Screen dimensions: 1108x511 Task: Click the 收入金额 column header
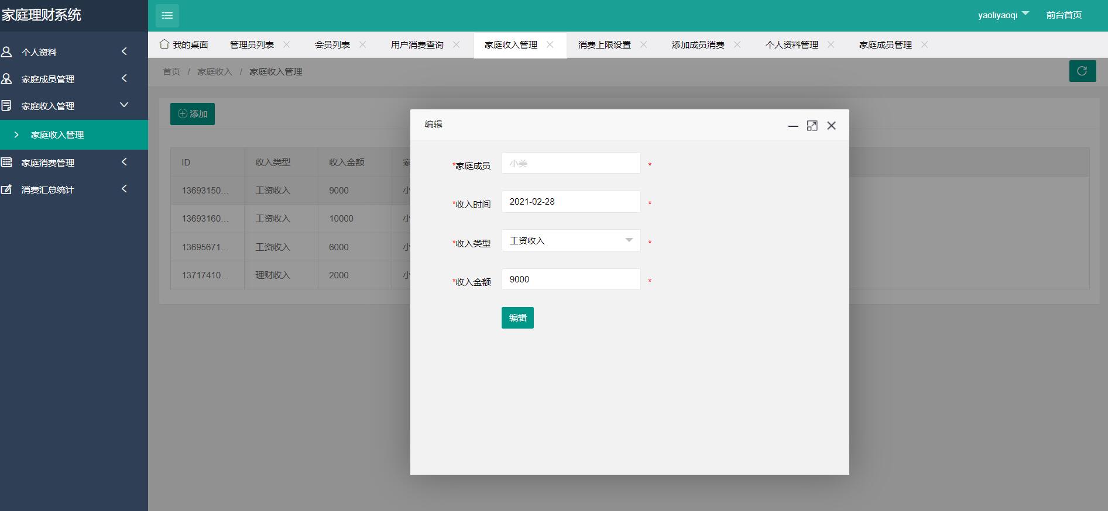[x=355, y=163]
